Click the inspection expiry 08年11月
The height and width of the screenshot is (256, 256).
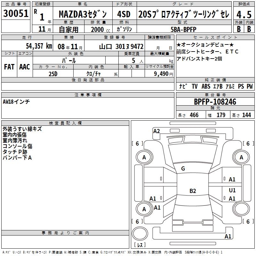(x=70, y=47)
